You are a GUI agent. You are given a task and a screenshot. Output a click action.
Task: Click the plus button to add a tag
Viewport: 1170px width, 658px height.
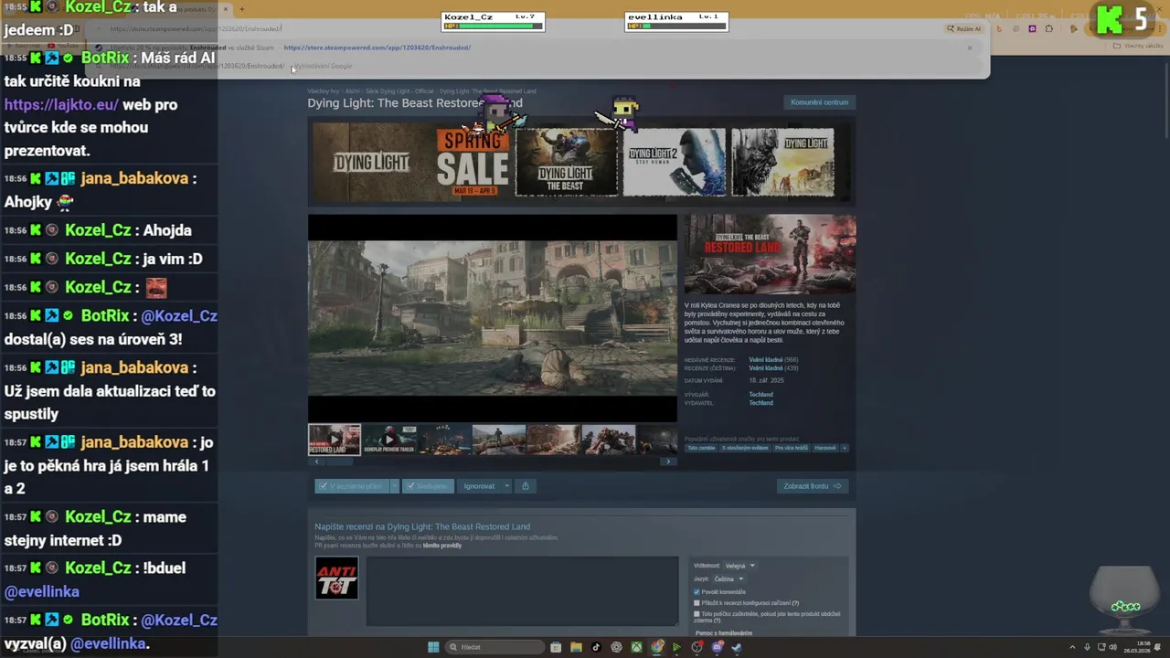844,448
